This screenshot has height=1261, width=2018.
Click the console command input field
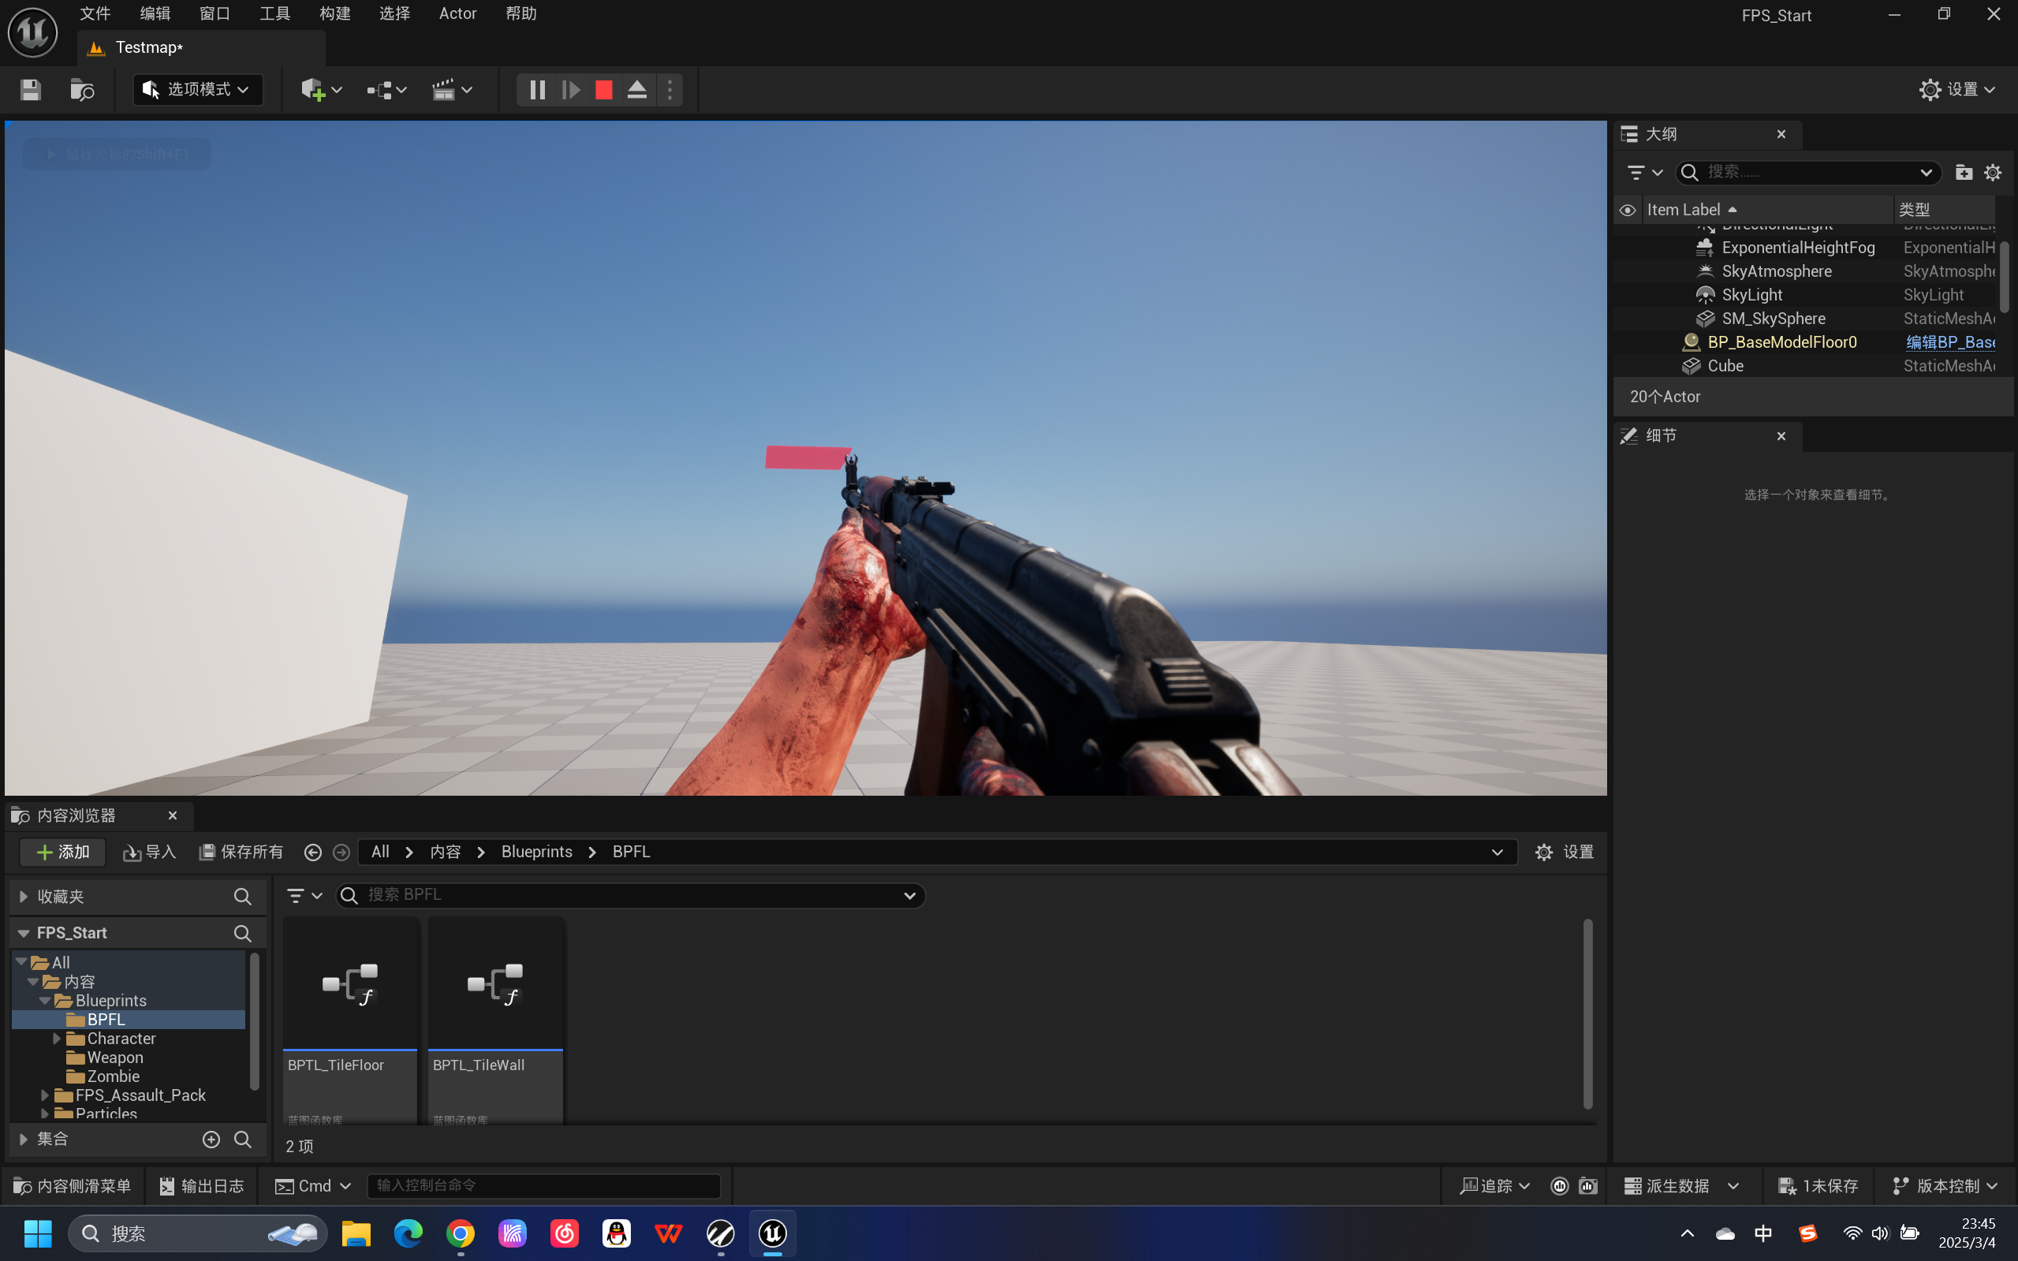click(545, 1186)
